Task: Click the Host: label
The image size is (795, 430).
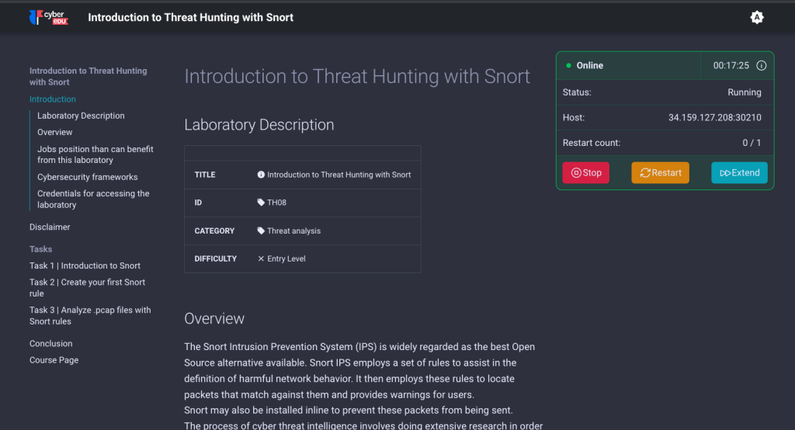Action: (574, 118)
